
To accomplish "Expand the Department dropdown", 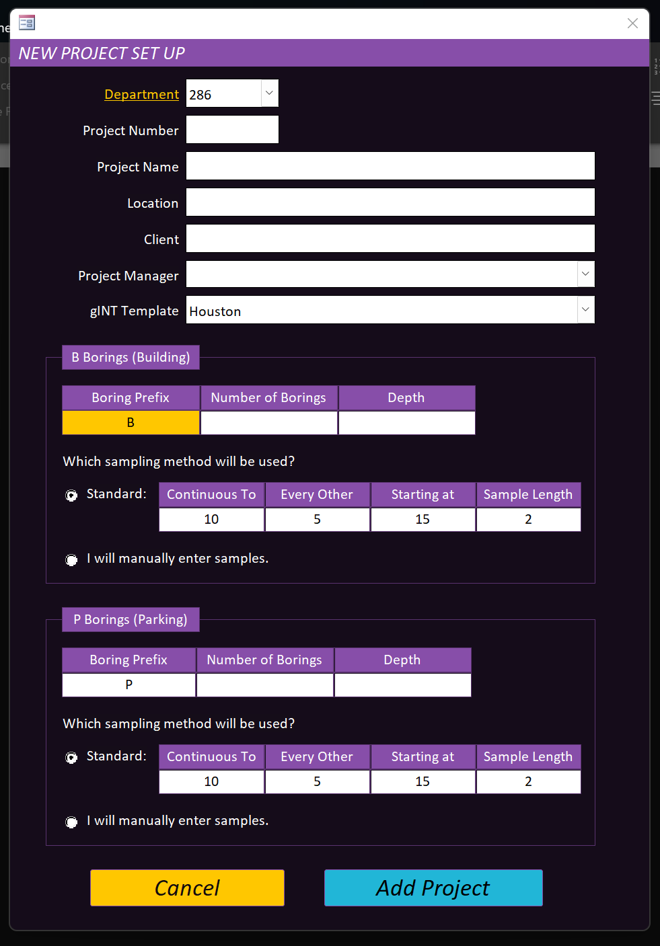I will (x=269, y=93).
